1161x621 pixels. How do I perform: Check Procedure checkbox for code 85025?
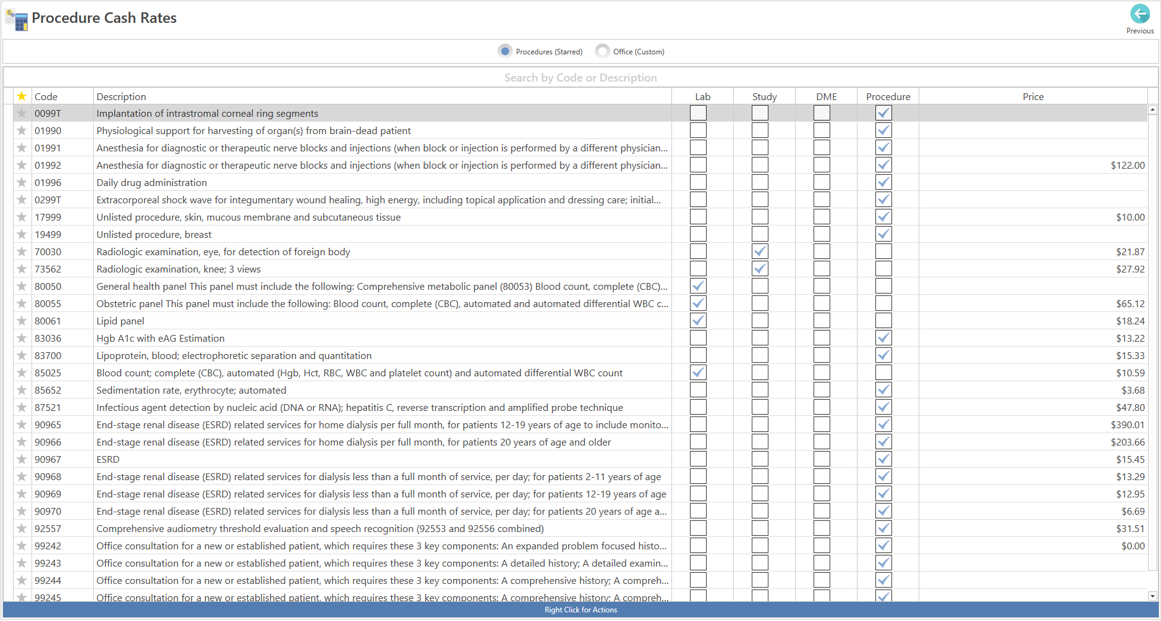click(x=883, y=373)
